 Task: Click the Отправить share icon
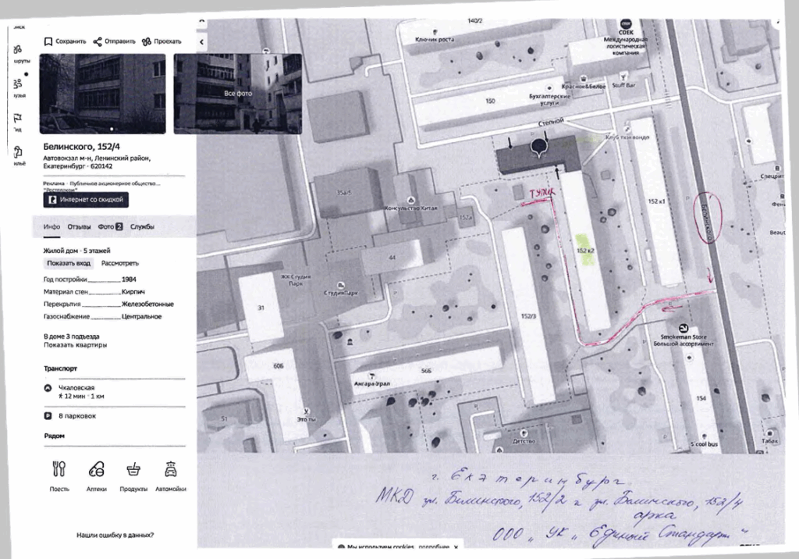[x=98, y=41]
